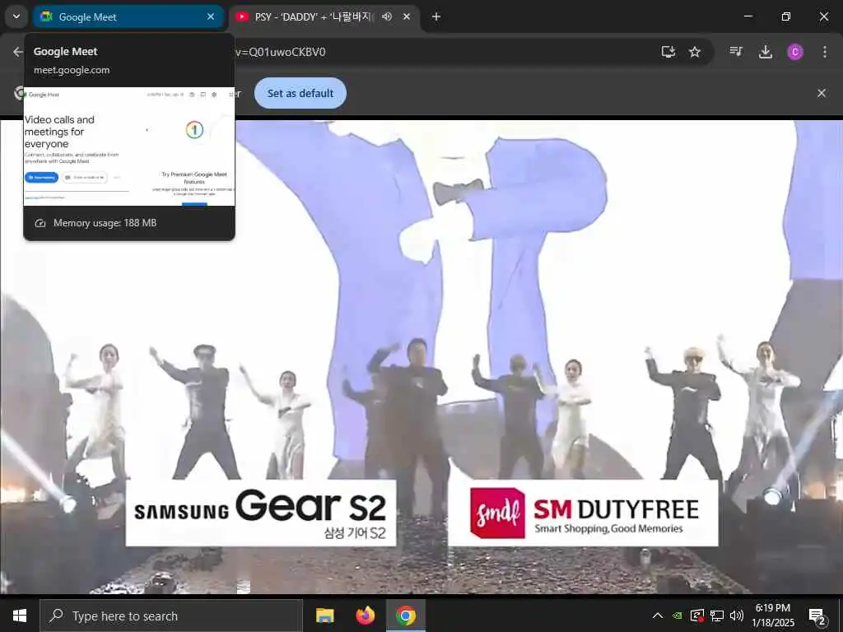
Task: Launch Firefox from the taskbar
Action: click(365, 616)
